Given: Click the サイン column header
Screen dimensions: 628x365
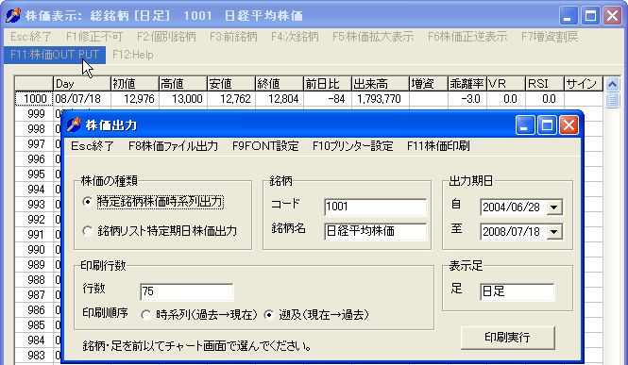Looking at the screenshot, I should 584,84.
